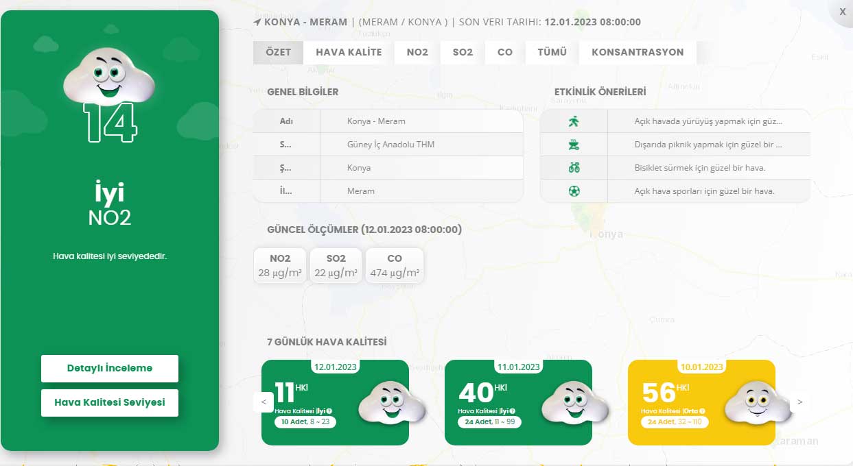Click the help icon on the 10.01.2023 card

[x=701, y=411]
